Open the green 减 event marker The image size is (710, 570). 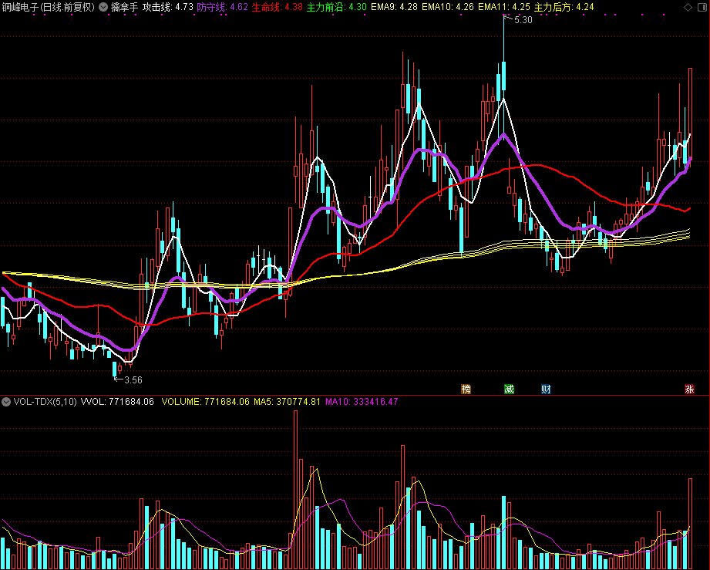click(509, 389)
